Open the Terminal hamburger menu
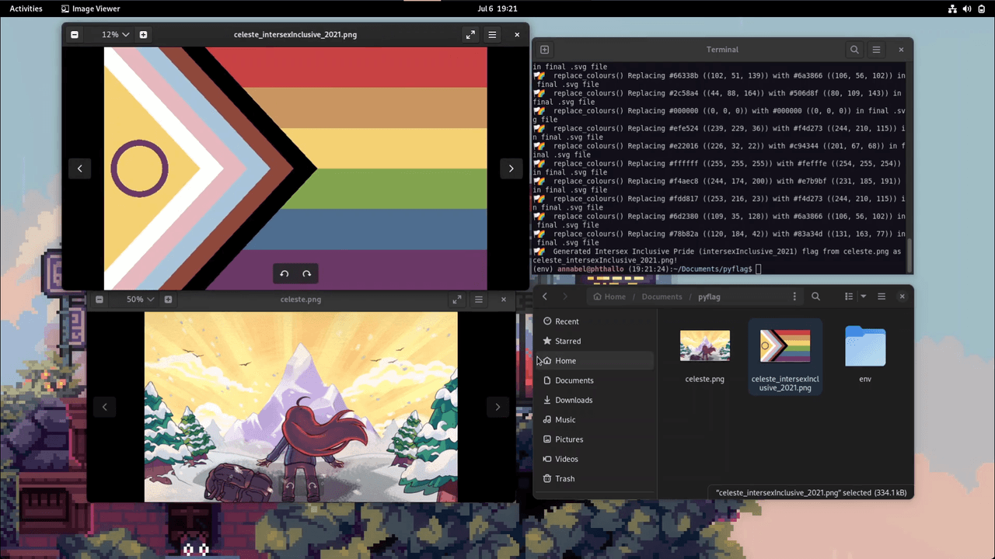 click(x=876, y=50)
